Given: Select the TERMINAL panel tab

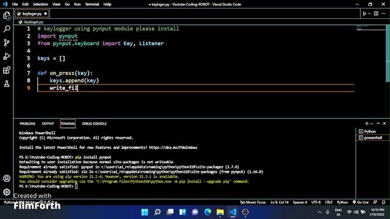Looking at the screenshot, I should tap(68, 123).
